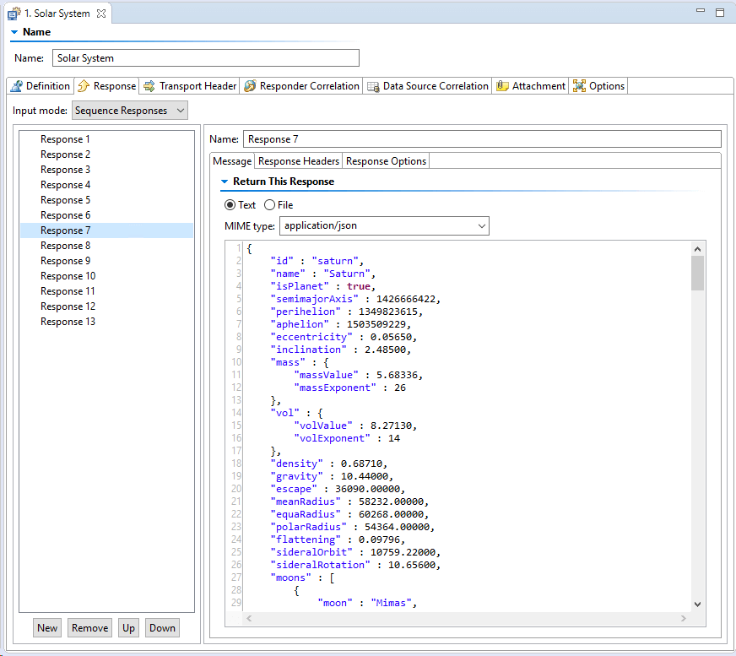Switch to the Transport Header tab
736x656 pixels.
pyautogui.click(x=190, y=86)
